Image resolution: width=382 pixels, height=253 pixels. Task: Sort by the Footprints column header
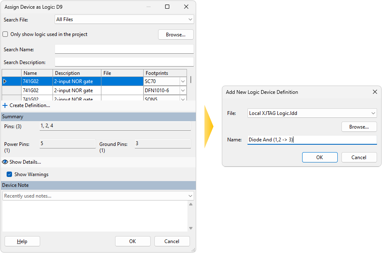point(165,73)
